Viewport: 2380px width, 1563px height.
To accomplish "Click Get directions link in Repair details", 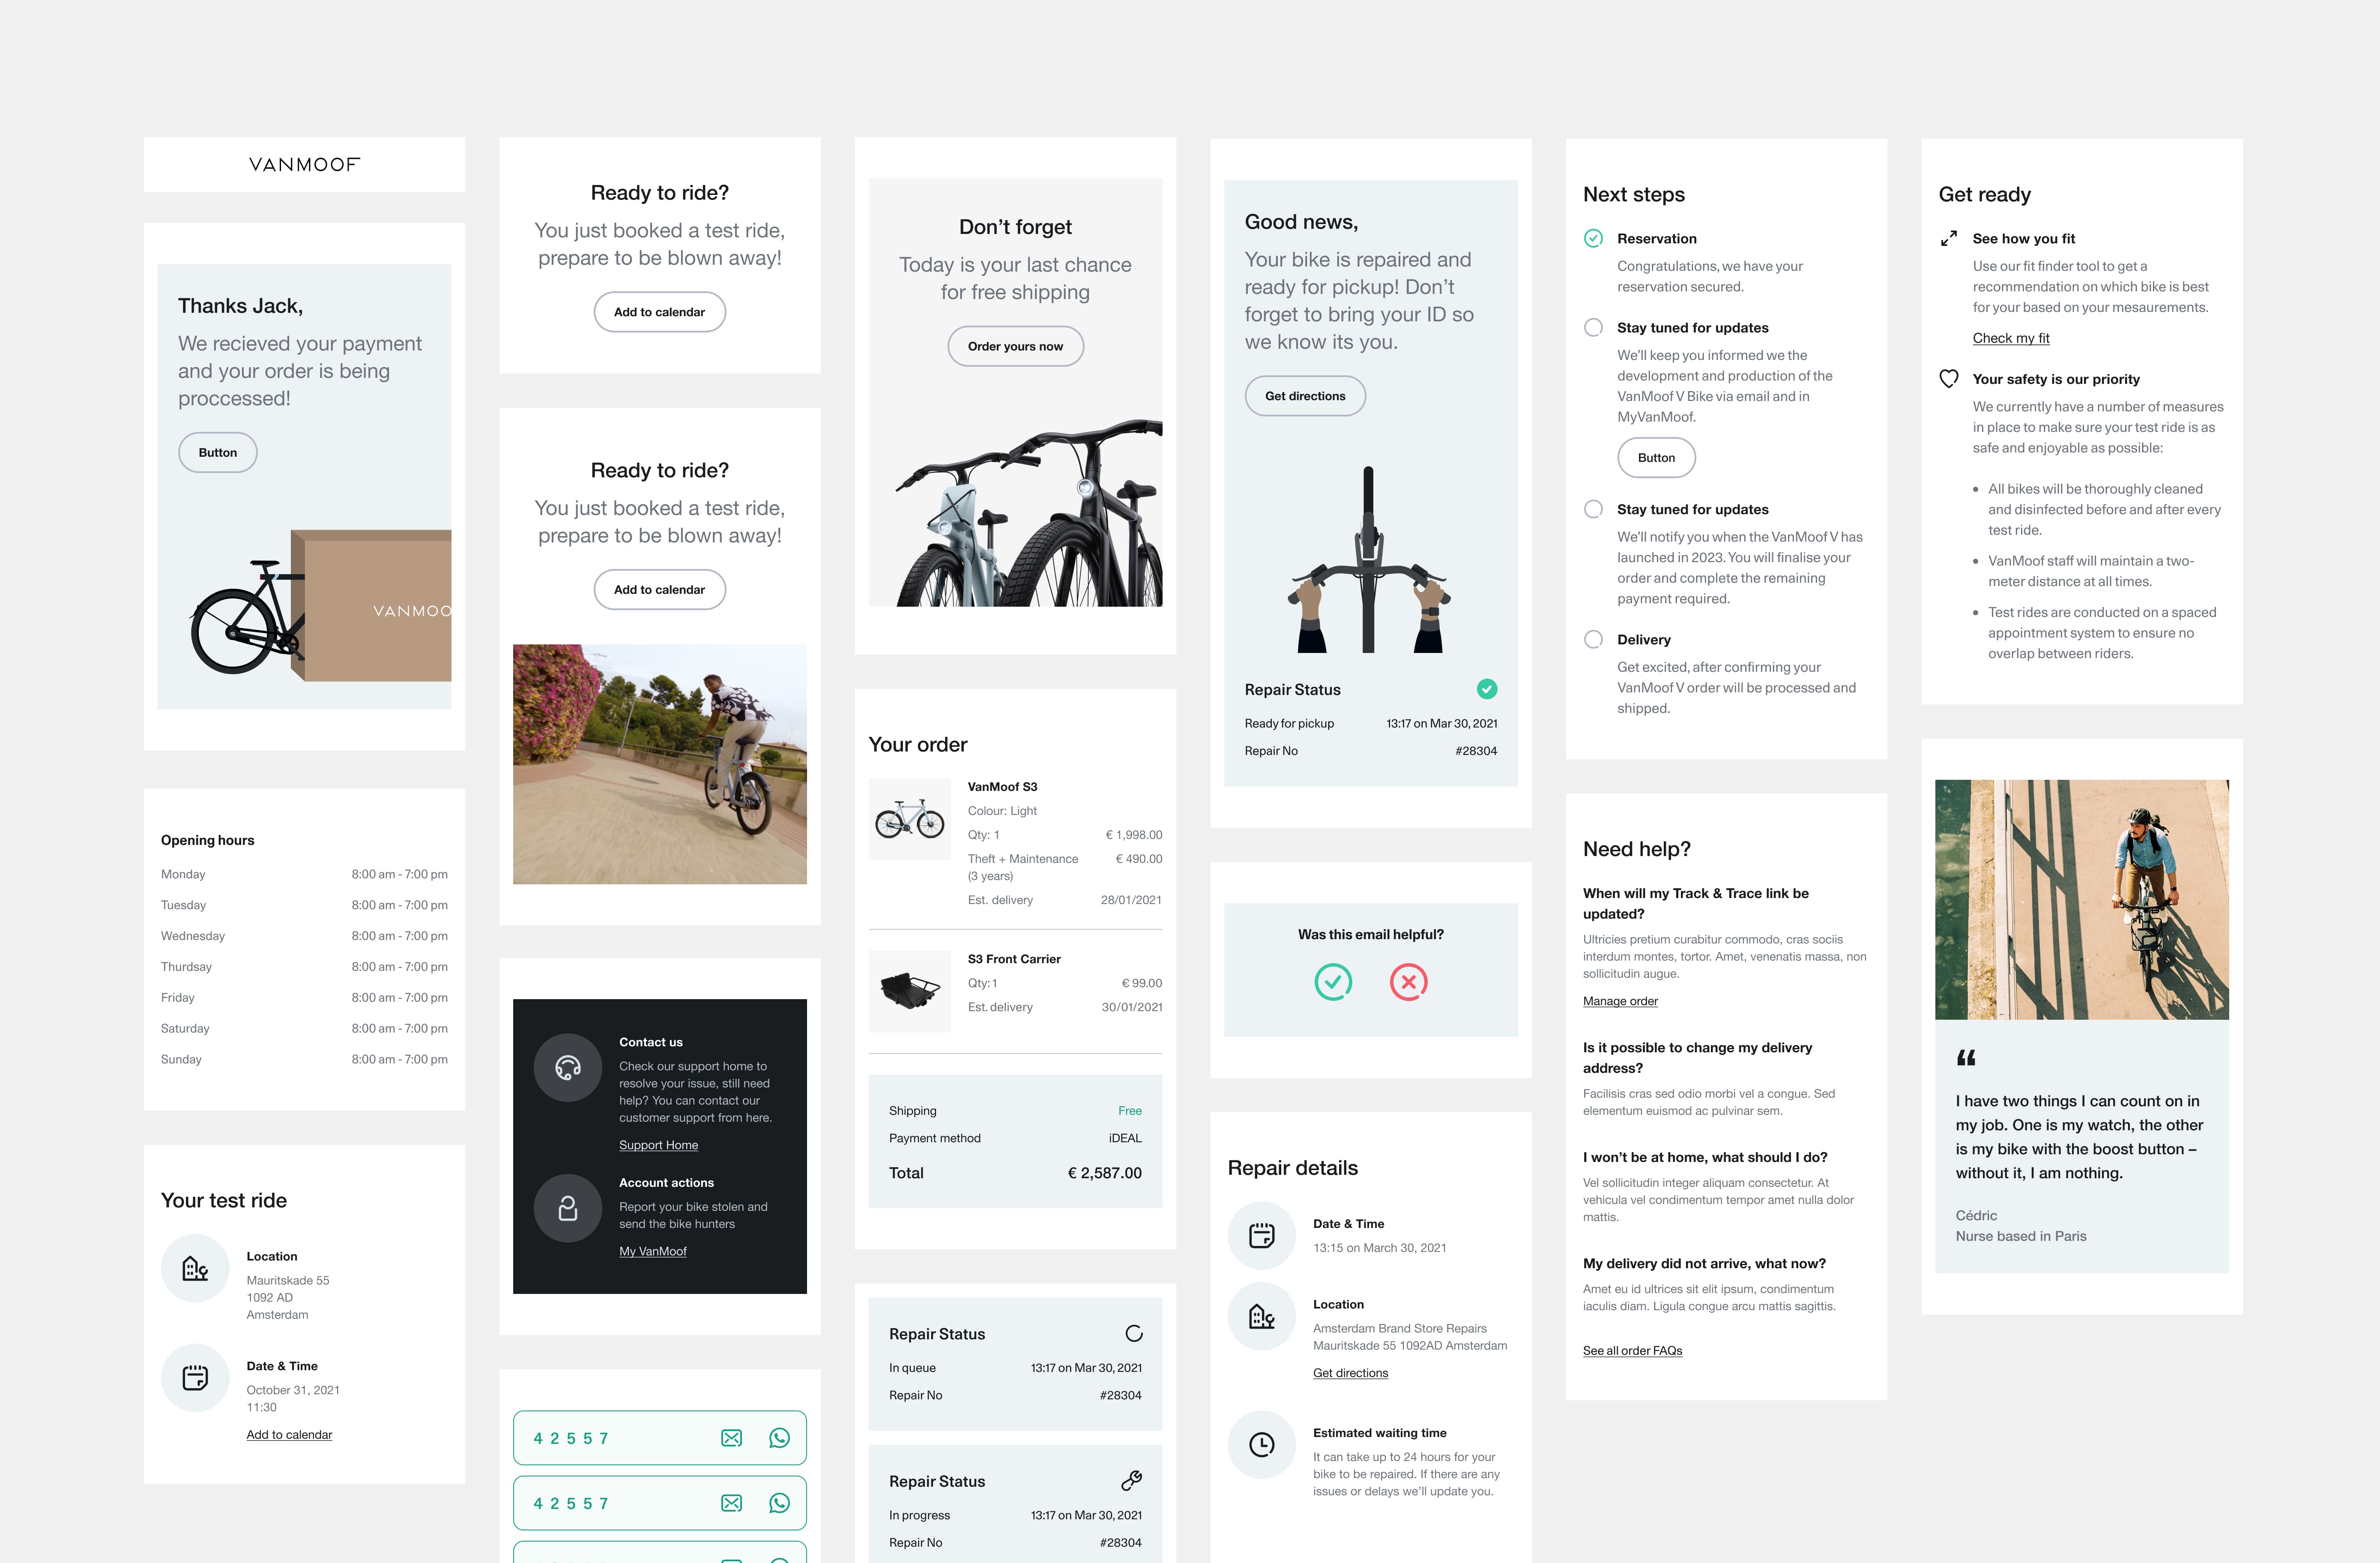I will pos(1350,1374).
